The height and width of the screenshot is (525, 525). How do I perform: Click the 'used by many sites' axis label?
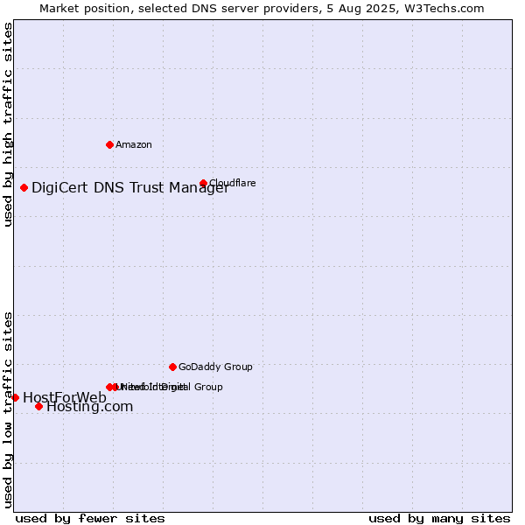pos(439,518)
